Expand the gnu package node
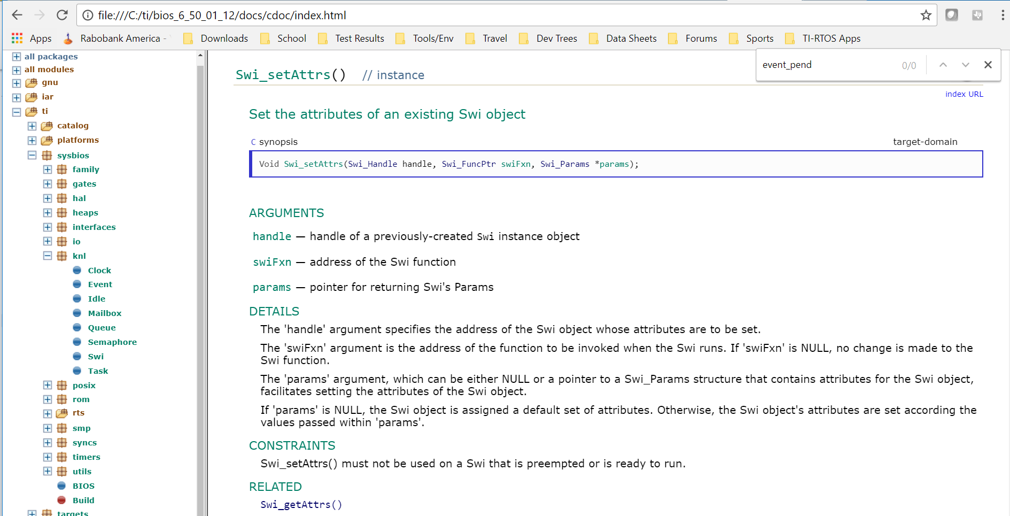 (x=17, y=83)
